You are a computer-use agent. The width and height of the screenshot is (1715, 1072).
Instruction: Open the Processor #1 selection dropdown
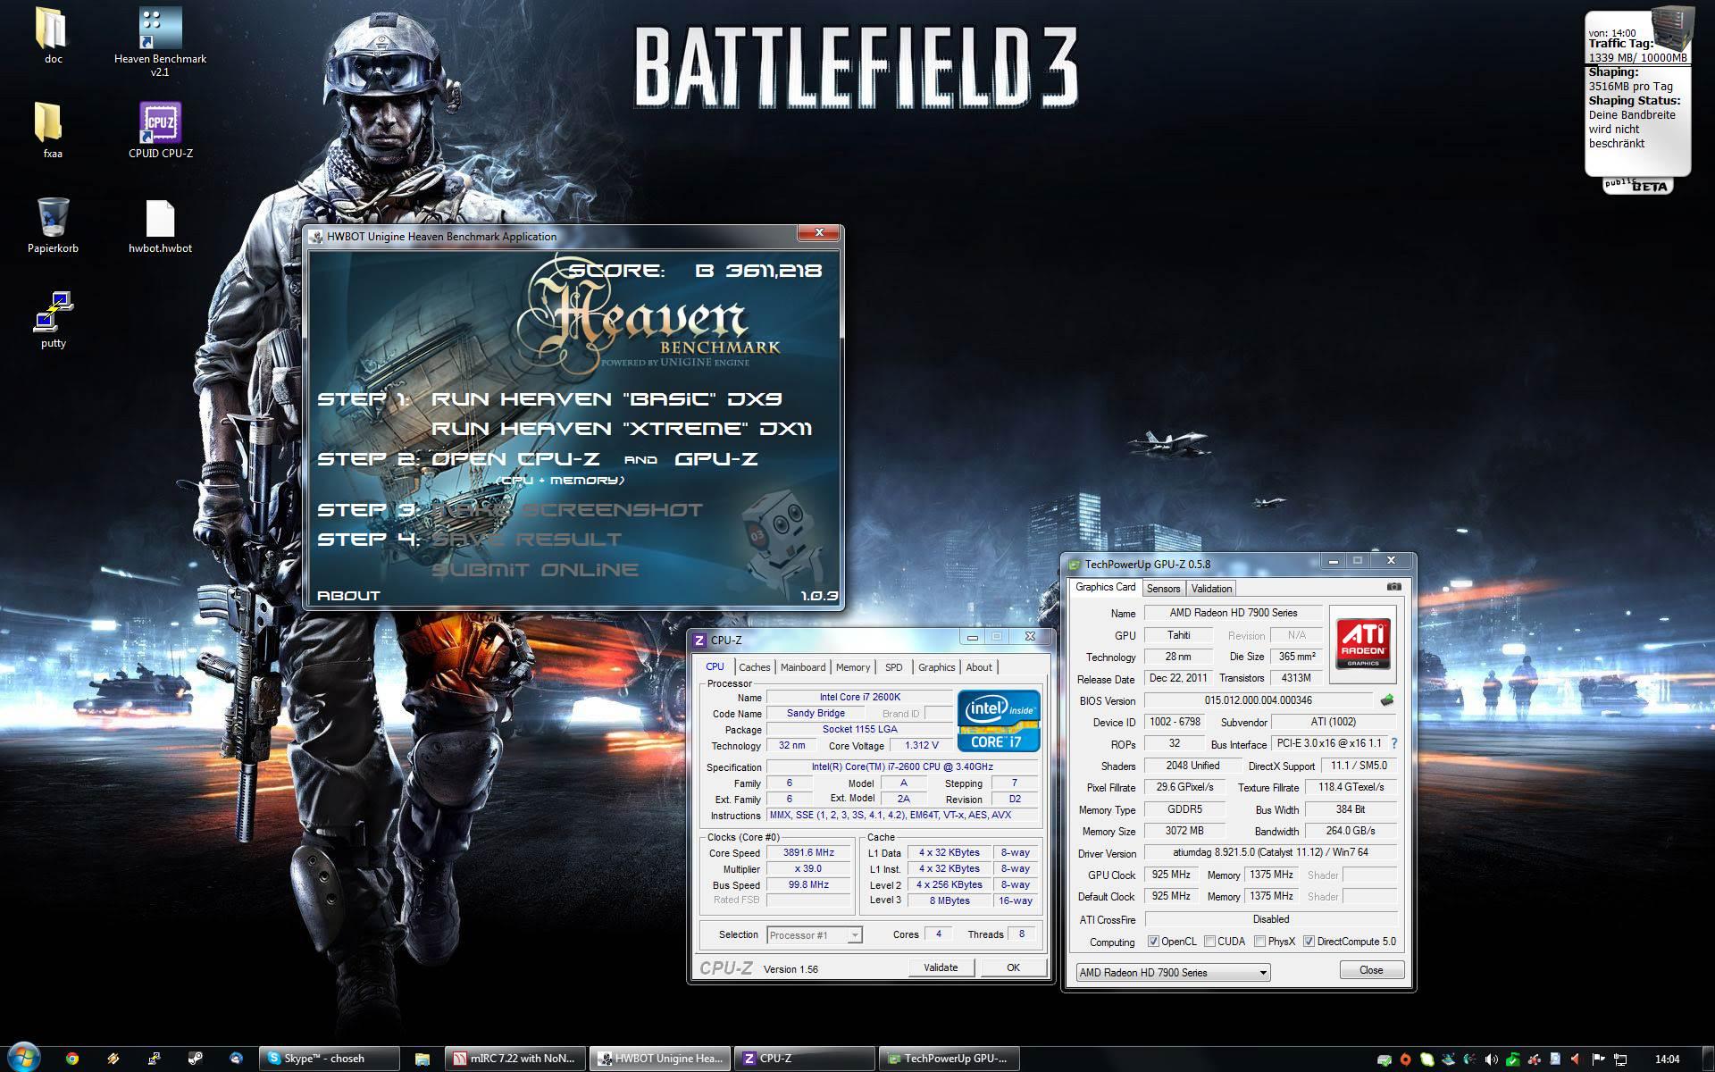814,934
